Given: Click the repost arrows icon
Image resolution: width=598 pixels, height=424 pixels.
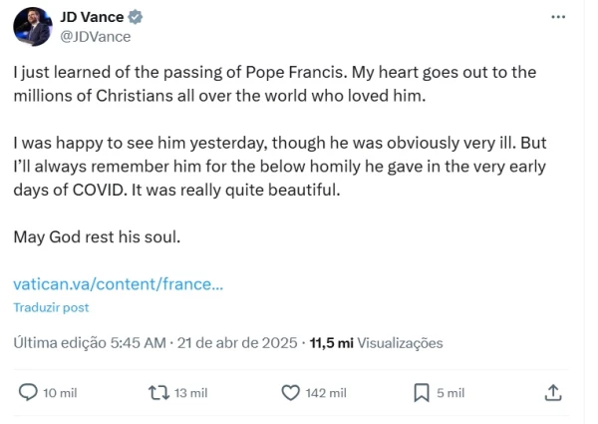Looking at the screenshot, I should click(x=156, y=393).
